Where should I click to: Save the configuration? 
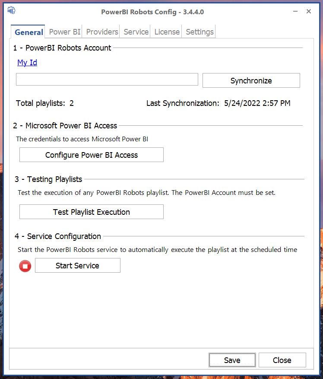pyautogui.click(x=232, y=360)
